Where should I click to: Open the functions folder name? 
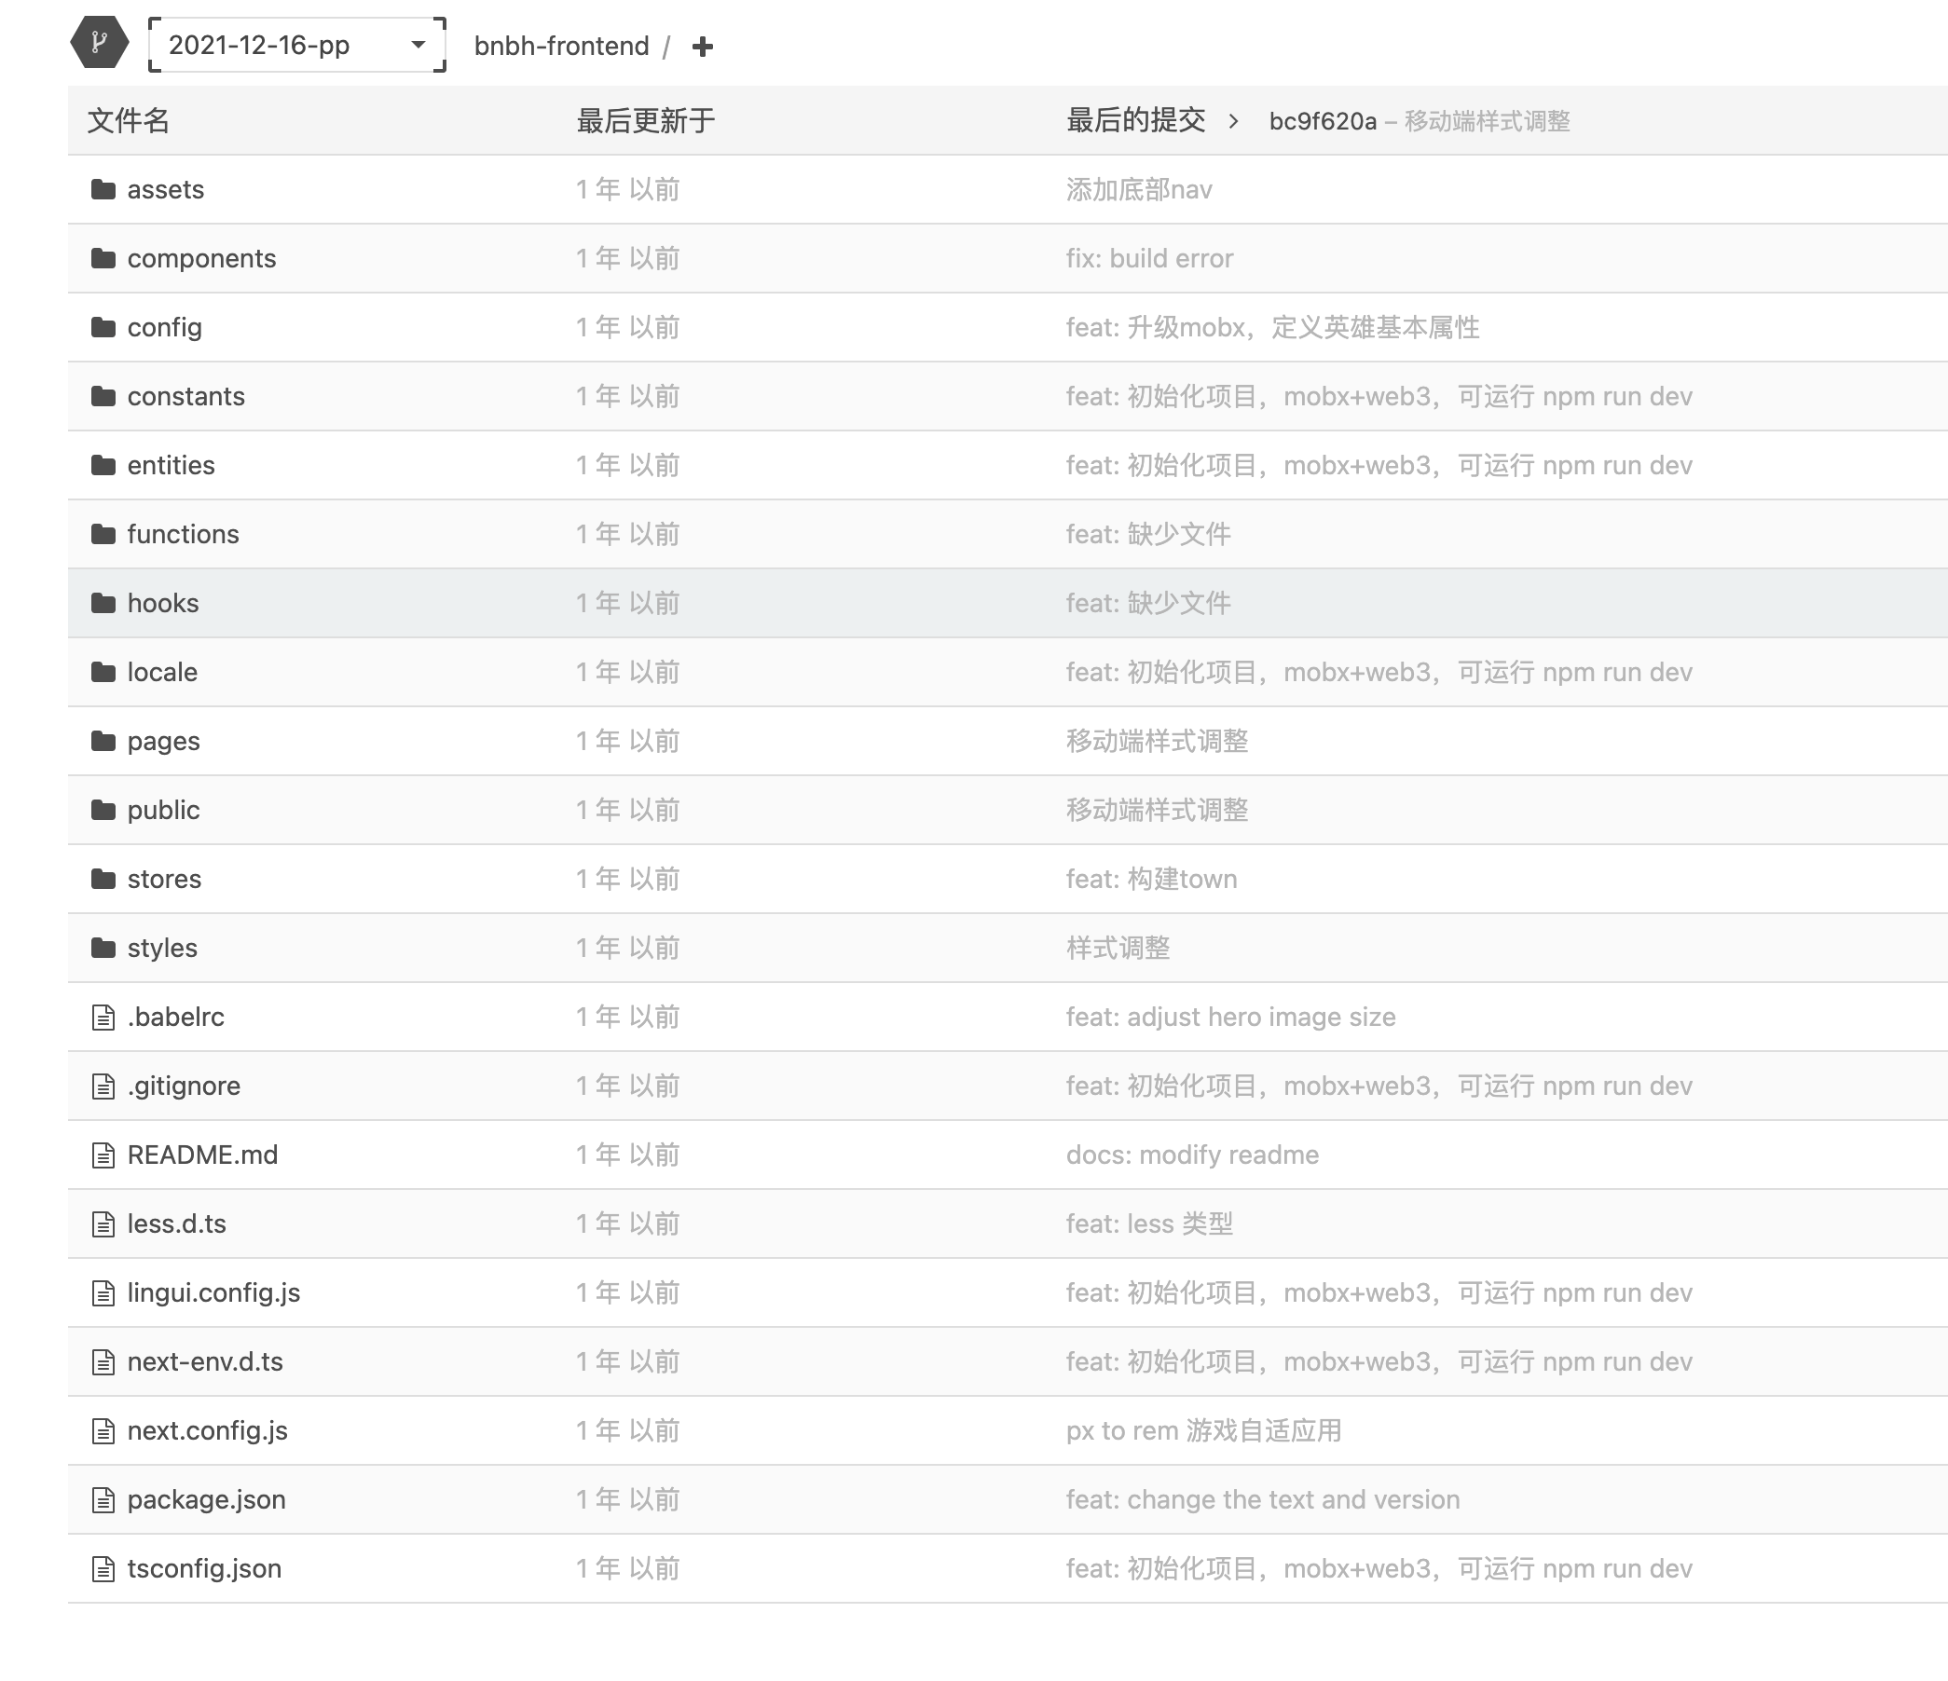(x=184, y=534)
